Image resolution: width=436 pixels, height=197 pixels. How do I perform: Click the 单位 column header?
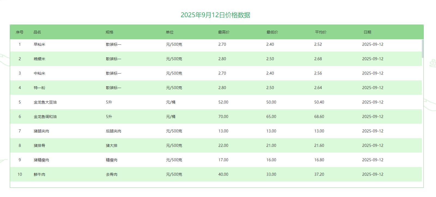click(x=170, y=32)
